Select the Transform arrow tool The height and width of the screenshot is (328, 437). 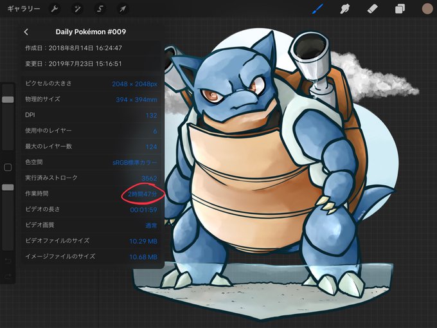[123, 9]
